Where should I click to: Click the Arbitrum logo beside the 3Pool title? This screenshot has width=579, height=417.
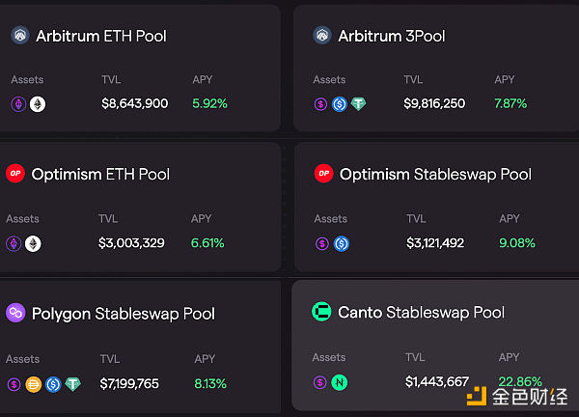(x=322, y=36)
